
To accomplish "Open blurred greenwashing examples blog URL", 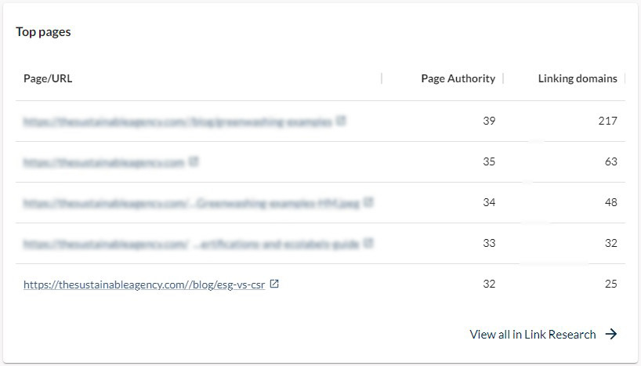I will (178, 121).
